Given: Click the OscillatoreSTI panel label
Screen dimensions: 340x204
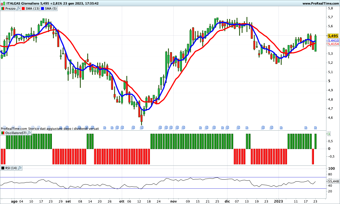Looking at the screenshot, I should (x=16, y=133).
